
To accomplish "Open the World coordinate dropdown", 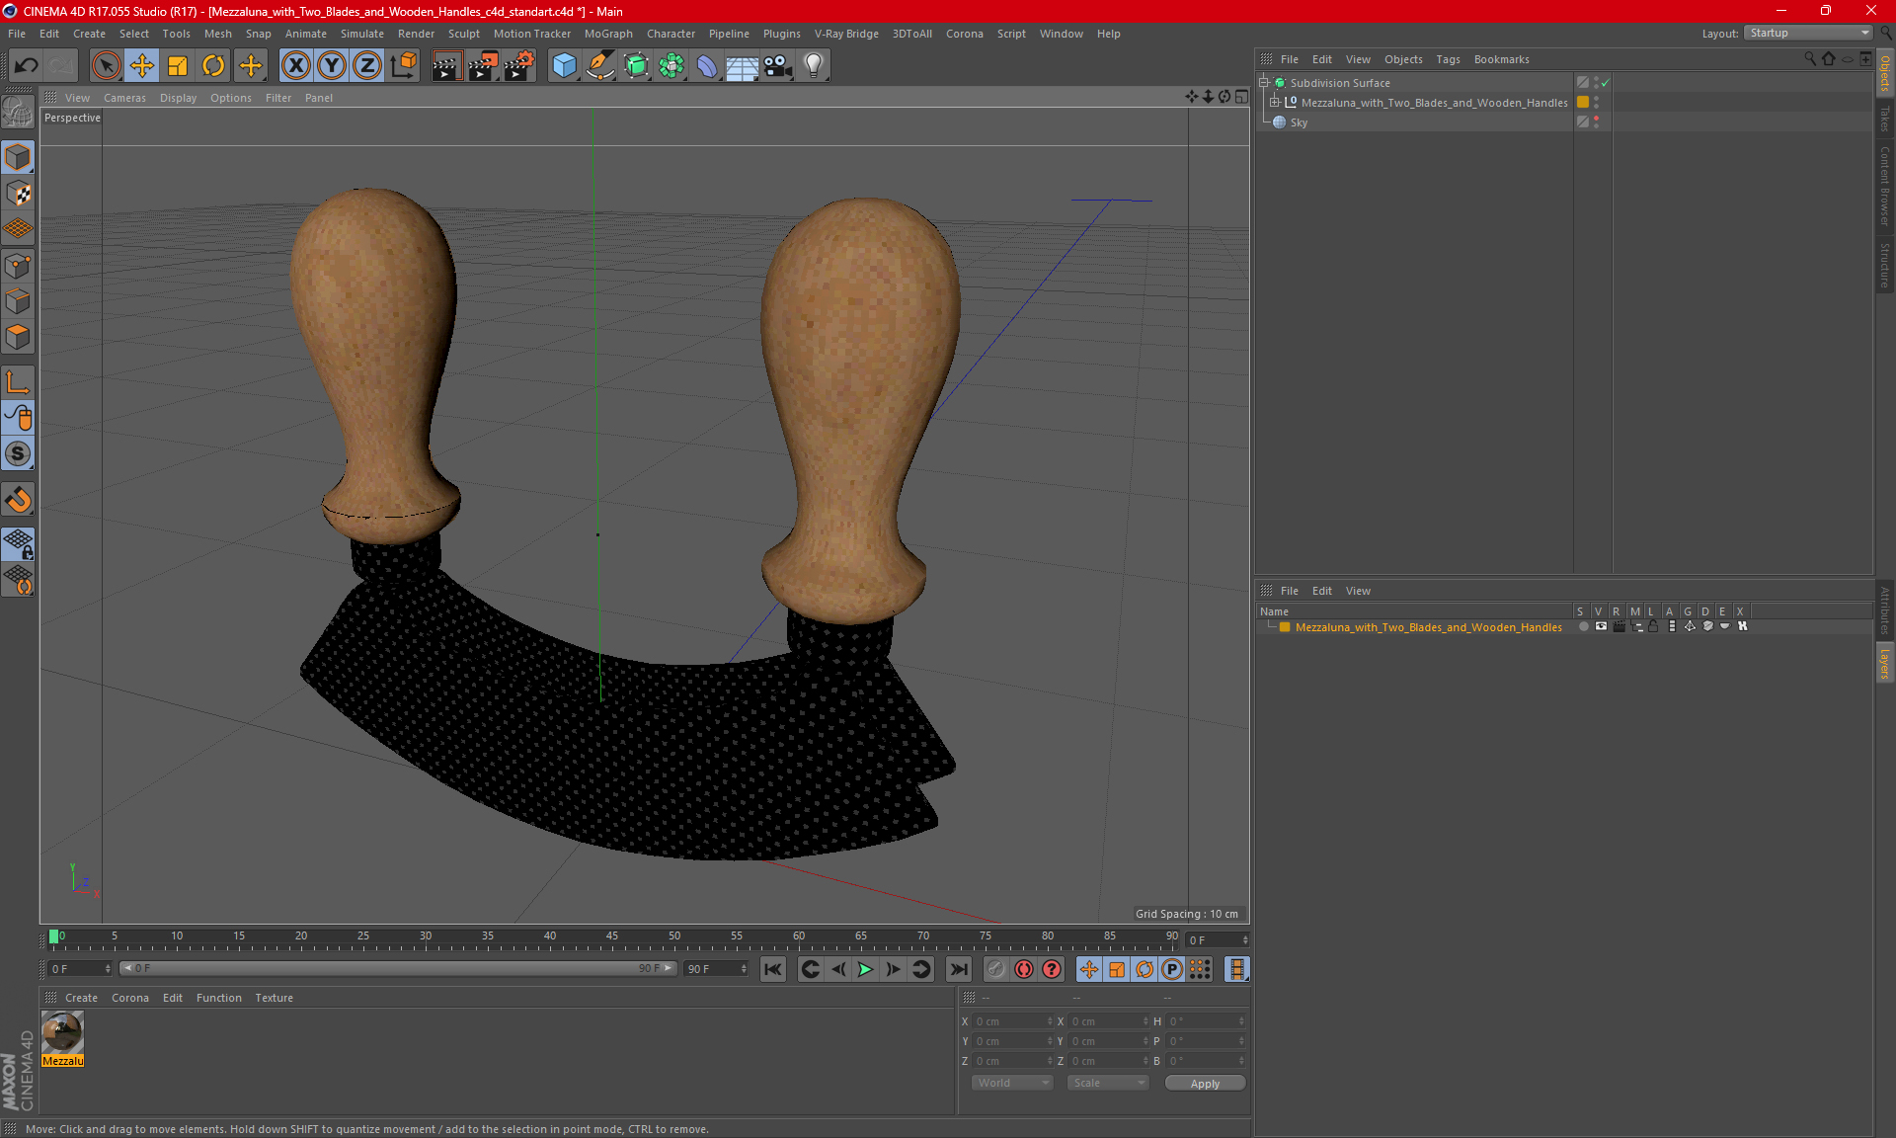I will pyautogui.click(x=1013, y=1083).
